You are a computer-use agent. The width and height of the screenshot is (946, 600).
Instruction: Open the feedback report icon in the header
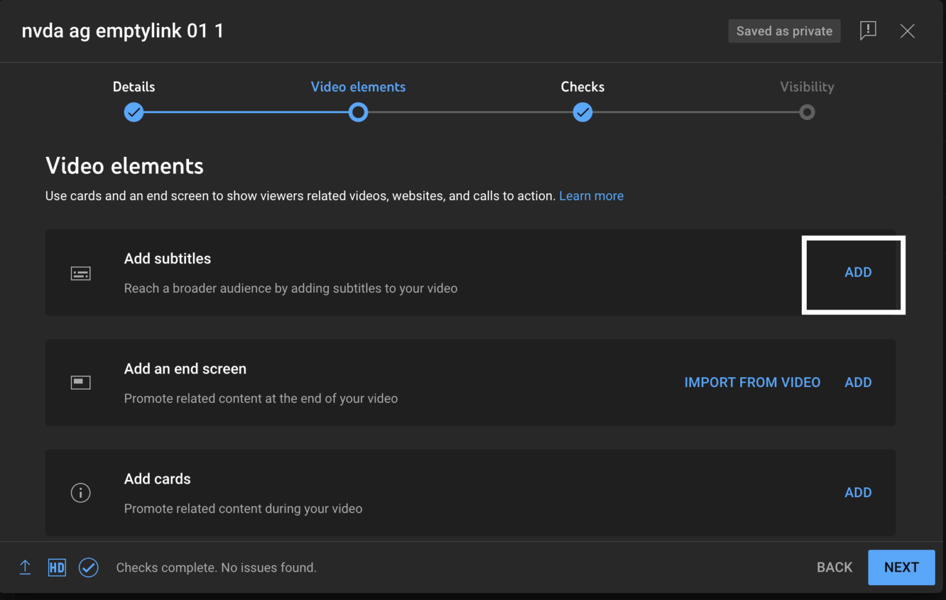[868, 30]
